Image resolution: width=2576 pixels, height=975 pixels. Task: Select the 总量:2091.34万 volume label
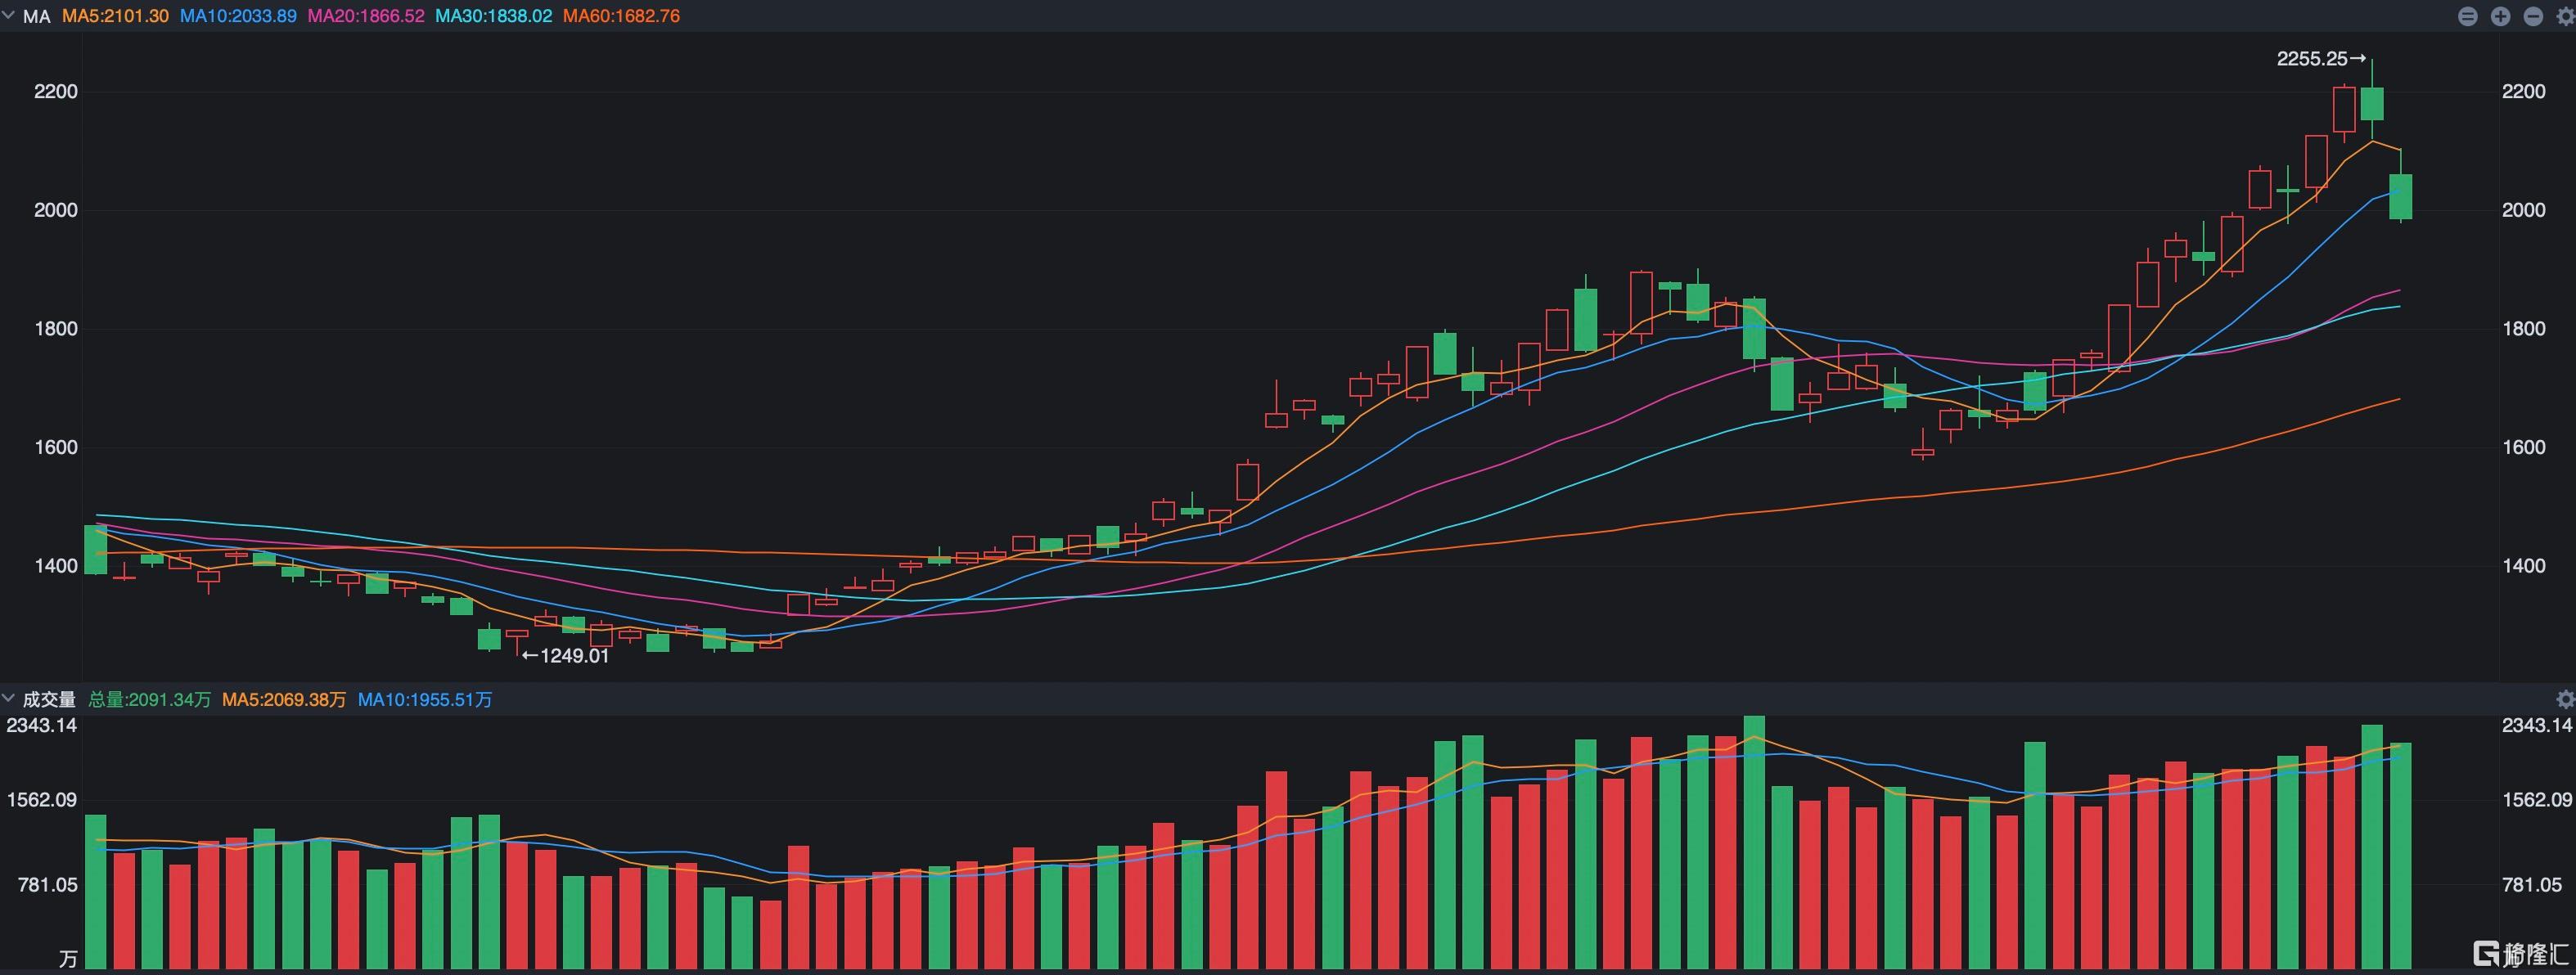pos(150,700)
